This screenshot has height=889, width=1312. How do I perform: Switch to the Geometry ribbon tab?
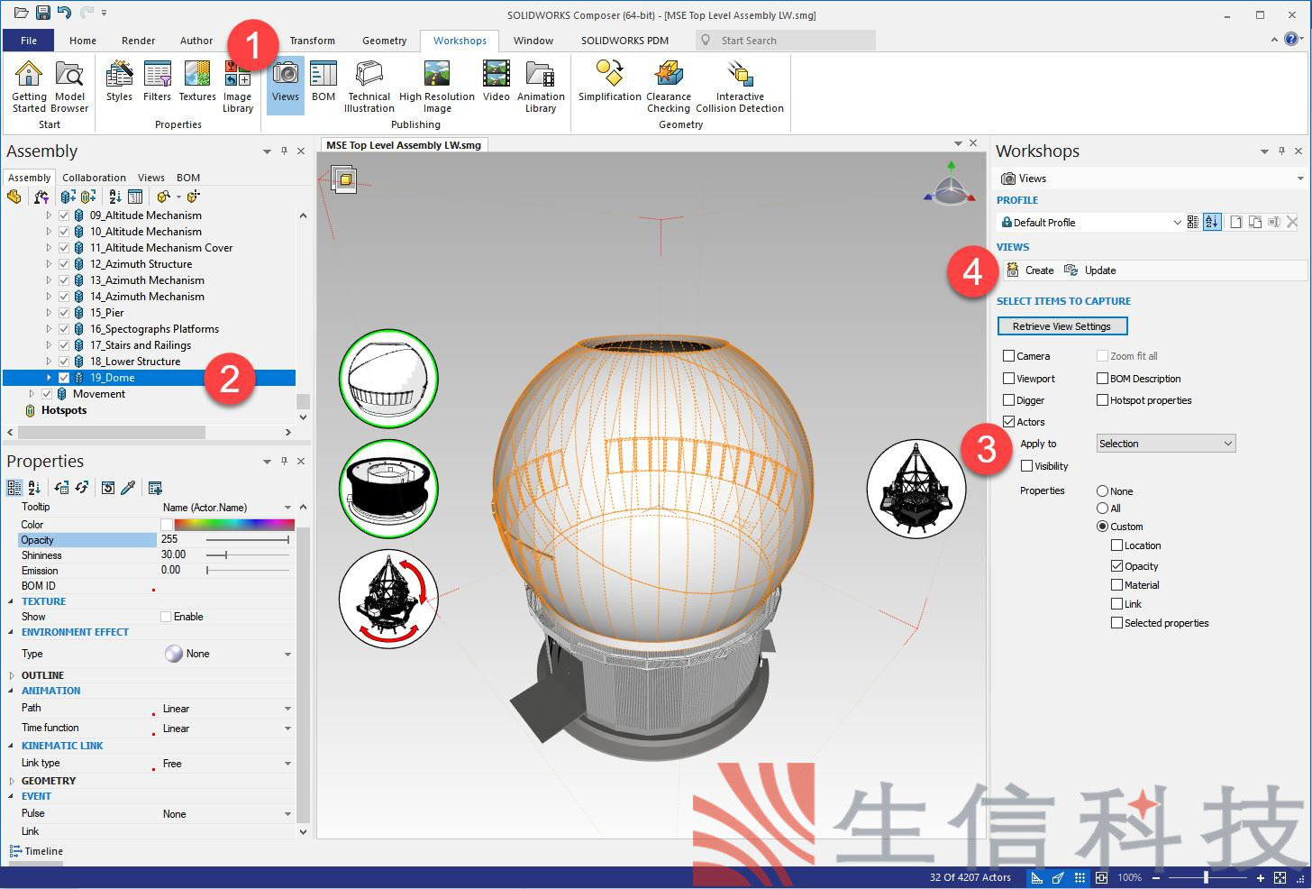point(385,41)
